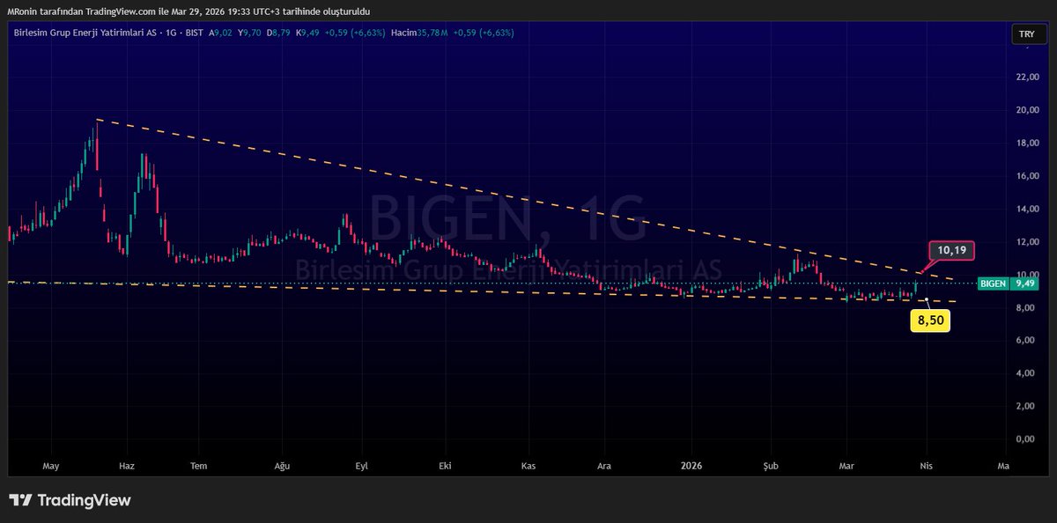
Task: Click the 18,00 price axis label
Action: [x=1027, y=143]
